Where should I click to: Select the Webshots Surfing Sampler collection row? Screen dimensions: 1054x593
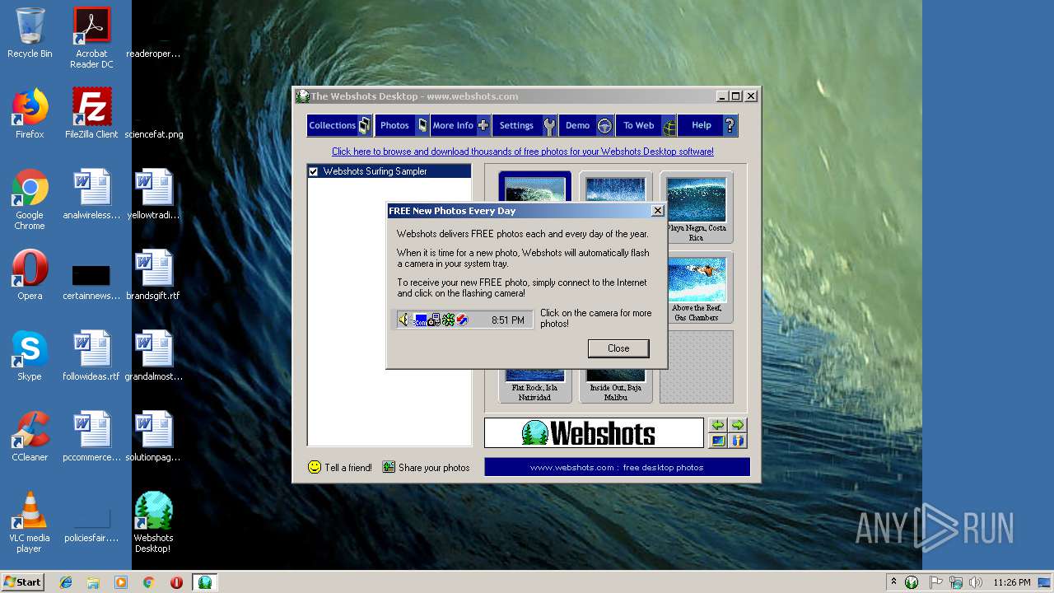pyautogui.click(x=389, y=171)
